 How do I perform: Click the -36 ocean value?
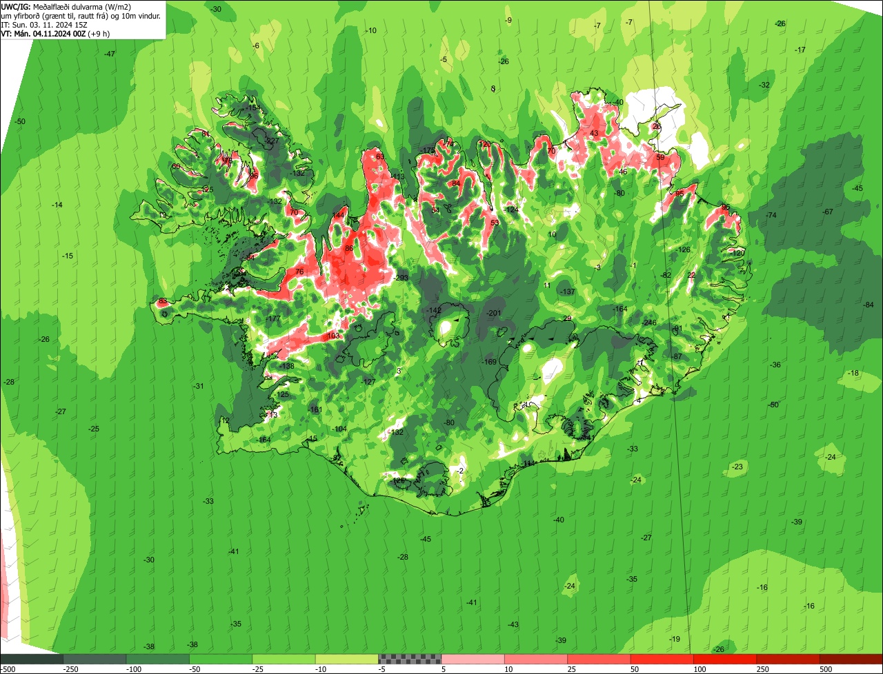(775, 365)
